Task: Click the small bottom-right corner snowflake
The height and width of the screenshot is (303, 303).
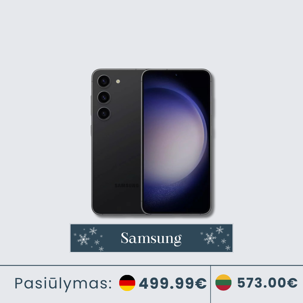Action: tap(228, 248)
